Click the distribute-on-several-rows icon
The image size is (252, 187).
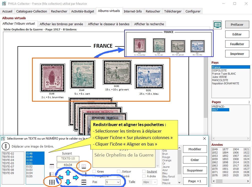[84, 182]
